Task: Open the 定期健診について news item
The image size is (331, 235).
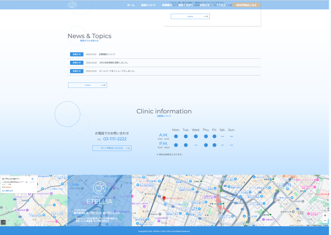Action: (107, 54)
